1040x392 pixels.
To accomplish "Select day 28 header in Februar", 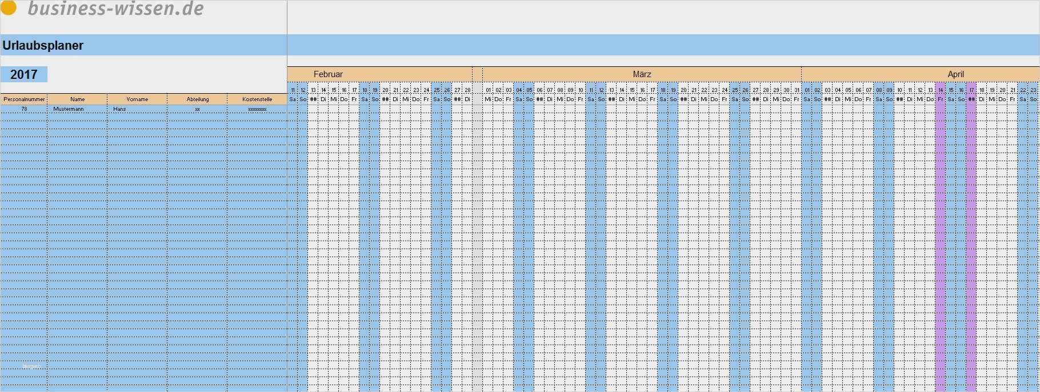I will click(x=467, y=90).
